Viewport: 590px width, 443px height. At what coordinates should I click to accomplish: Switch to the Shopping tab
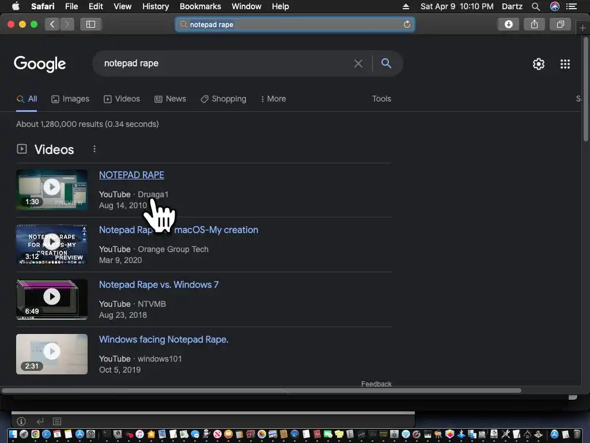coord(224,99)
